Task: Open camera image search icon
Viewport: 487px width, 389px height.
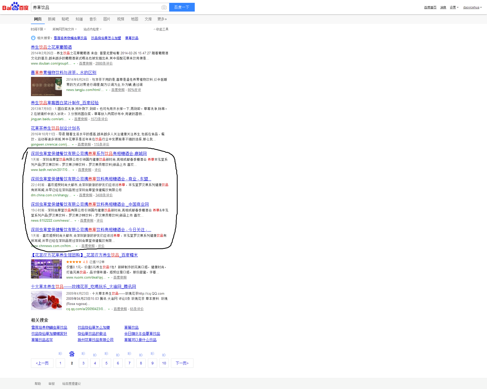Action: [164, 7]
